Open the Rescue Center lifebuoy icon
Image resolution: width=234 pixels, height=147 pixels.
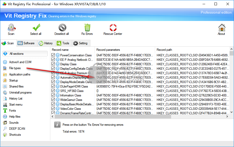click(x=113, y=28)
